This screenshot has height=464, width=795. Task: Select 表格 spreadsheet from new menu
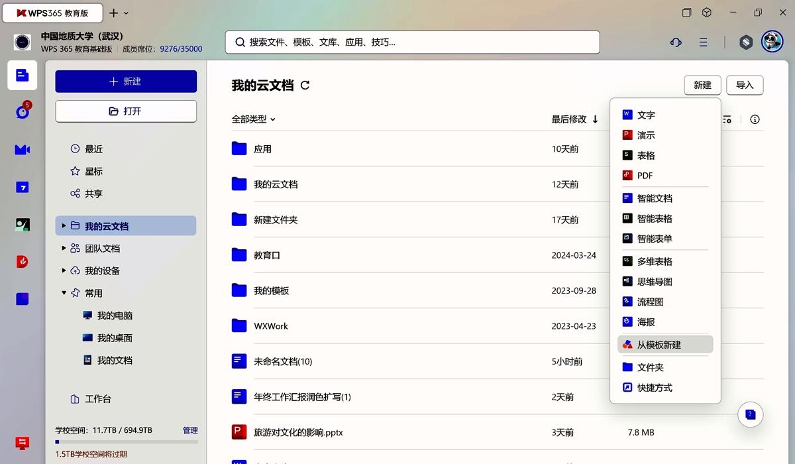pos(665,155)
